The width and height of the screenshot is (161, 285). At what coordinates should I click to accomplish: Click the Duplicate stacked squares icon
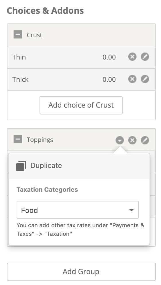coord(21,166)
